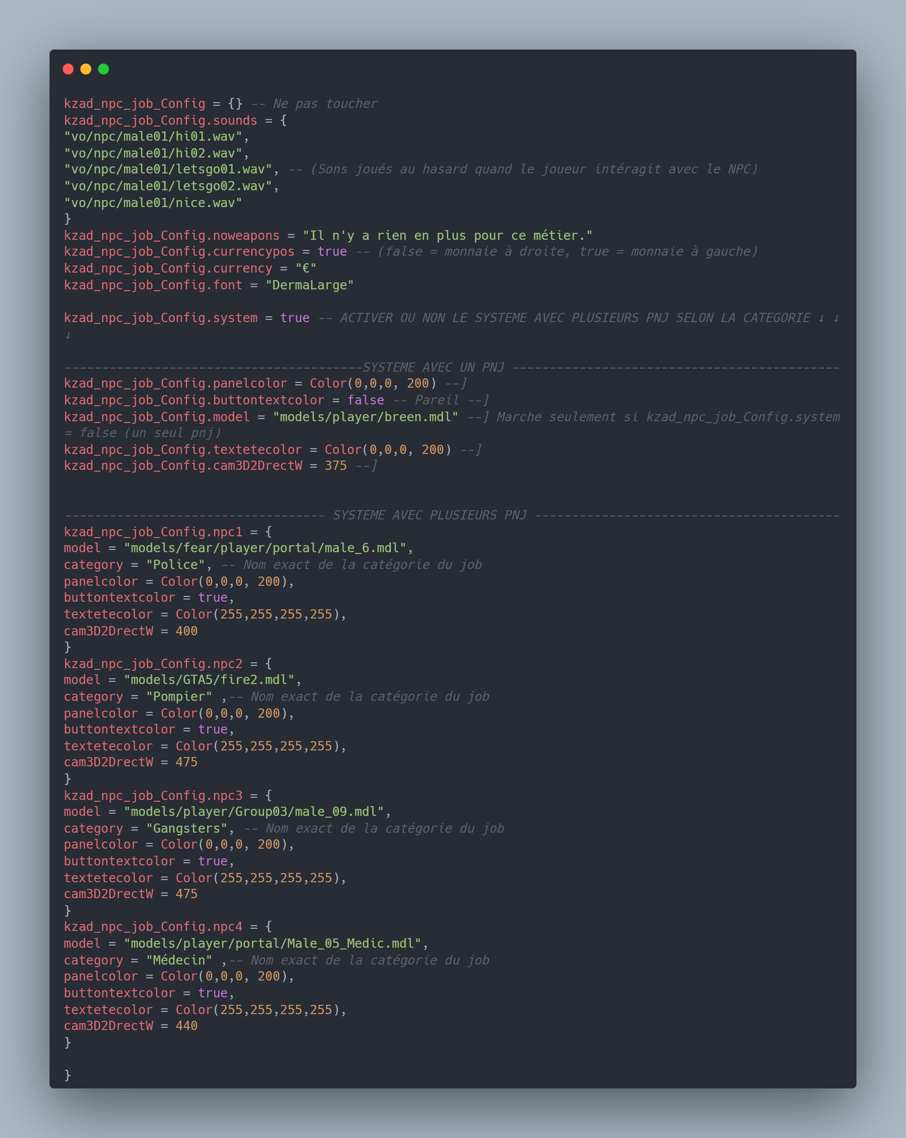Click "kzad_npc_job_Config.sounds" declaration
Image resolution: width=906 pixels, height=1138 pixels.
pos(161,120)
